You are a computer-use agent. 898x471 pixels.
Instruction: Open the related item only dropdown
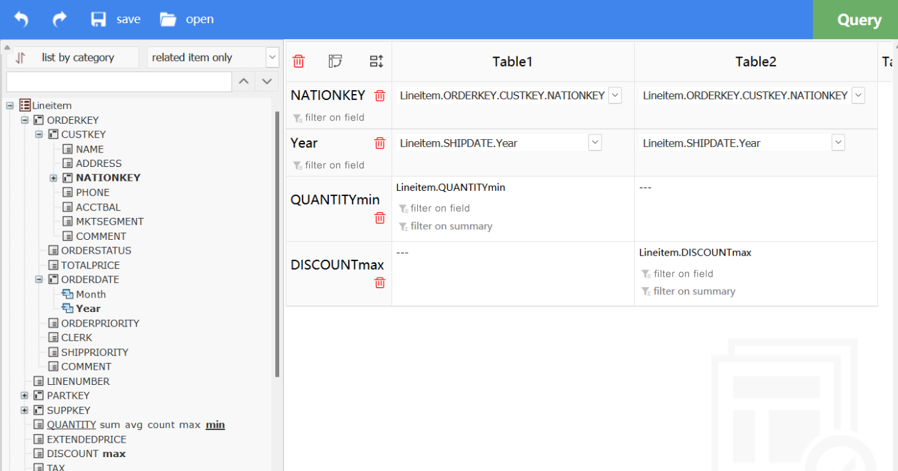click(x=272, y=58)
